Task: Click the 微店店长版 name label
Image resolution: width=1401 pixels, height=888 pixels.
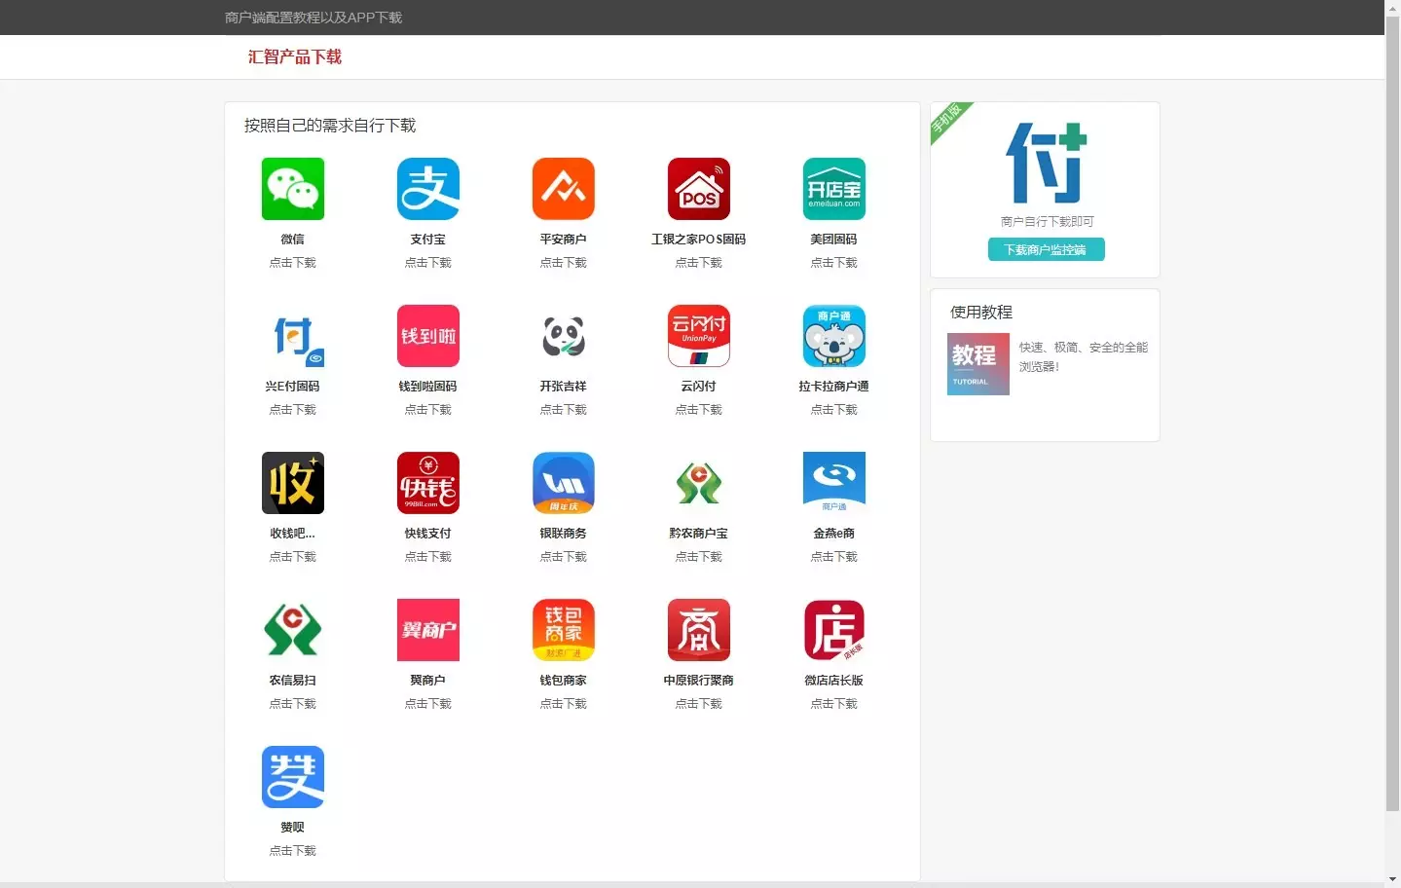Action: pos(833,681)
